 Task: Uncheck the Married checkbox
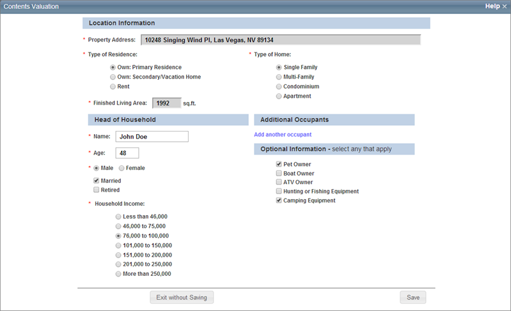[97, 181]
